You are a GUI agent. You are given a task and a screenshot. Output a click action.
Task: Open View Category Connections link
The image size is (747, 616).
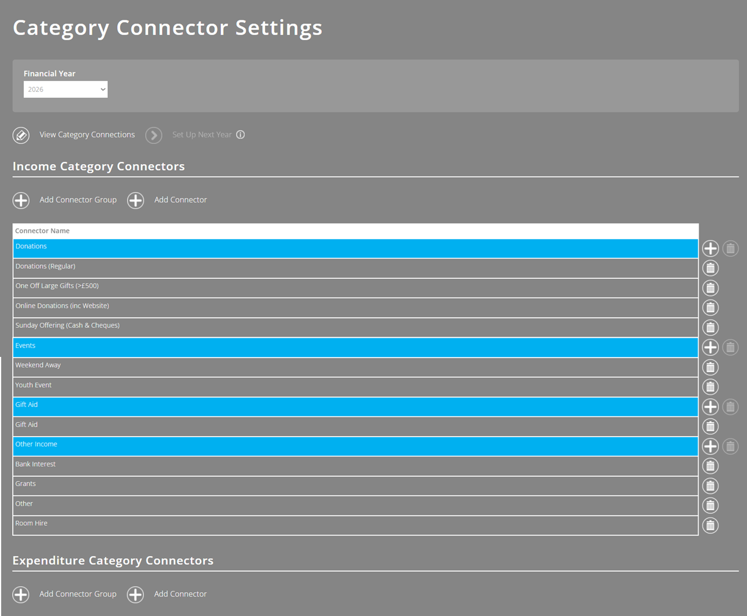87,134
